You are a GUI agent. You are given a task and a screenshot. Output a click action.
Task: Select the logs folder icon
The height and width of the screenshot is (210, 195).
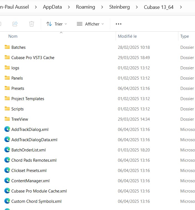point(7,67)
